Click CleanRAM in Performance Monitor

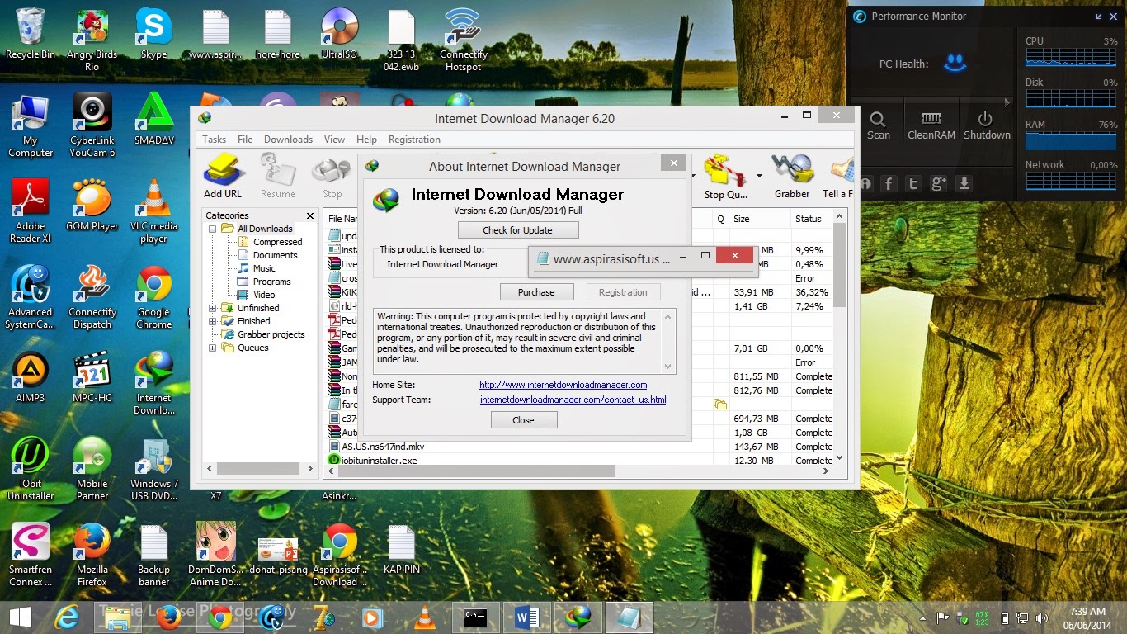click(931, 125)
